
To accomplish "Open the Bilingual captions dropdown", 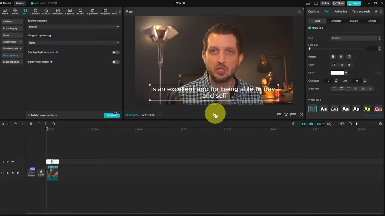I will click(73, 42).
